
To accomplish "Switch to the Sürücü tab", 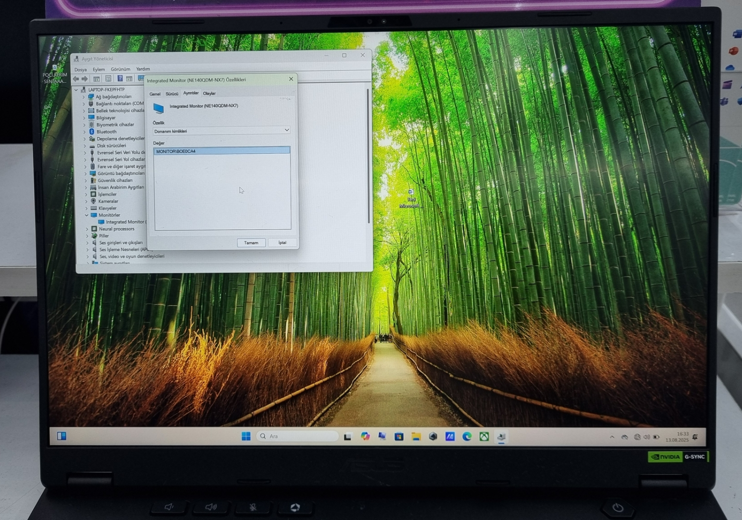I will [172, 94].
